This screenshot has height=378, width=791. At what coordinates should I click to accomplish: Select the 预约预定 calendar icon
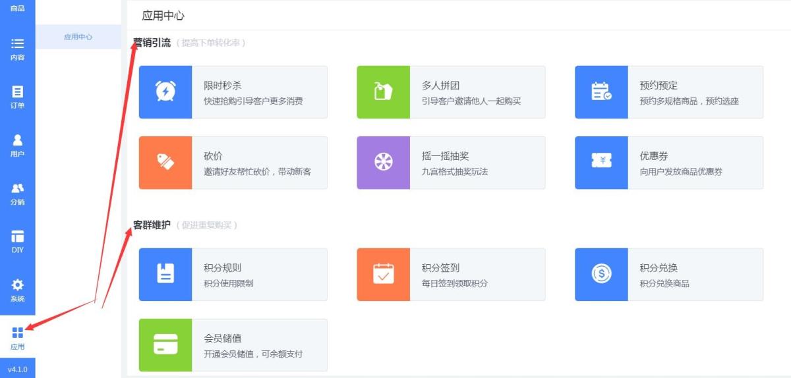point(601,92)
